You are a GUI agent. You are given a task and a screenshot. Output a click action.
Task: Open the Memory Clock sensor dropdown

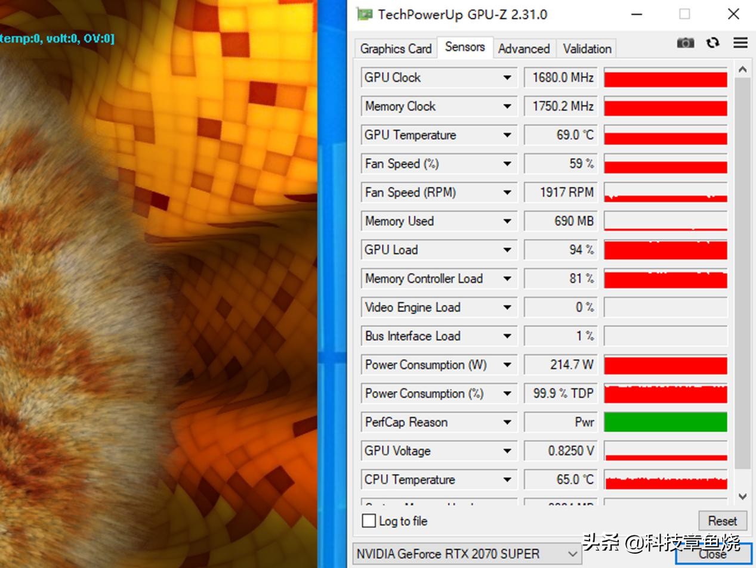pyautogui.click(x=506, y=105)
